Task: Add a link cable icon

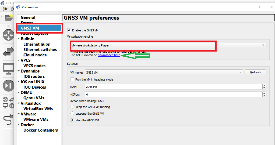Action: pyautogui.click(x=8, y=119)
